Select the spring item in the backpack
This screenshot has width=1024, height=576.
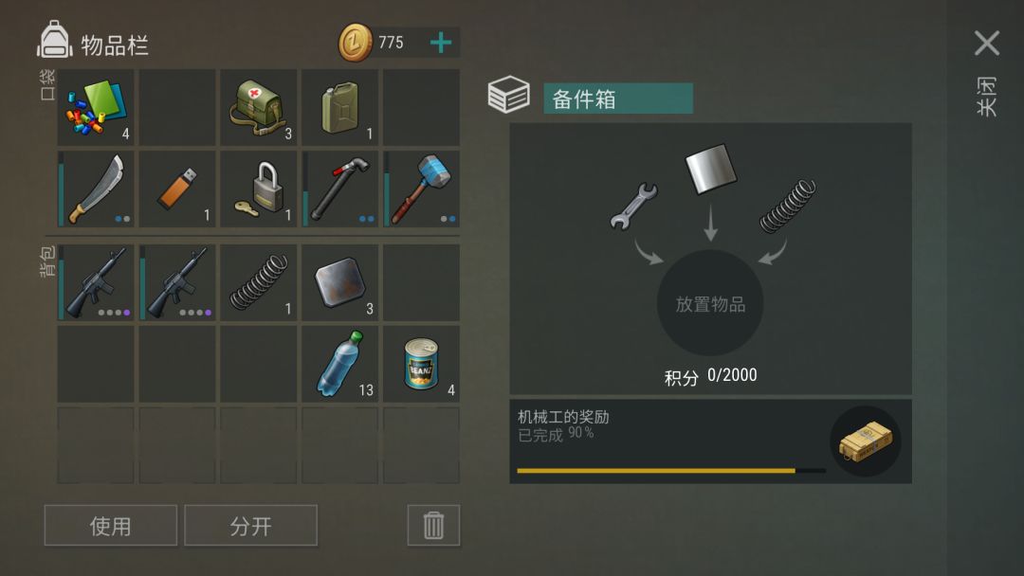pyautogui.click(x=259, y=282)
